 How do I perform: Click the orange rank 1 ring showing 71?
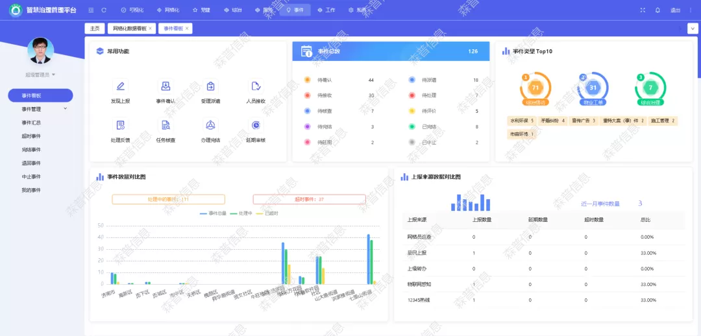click(x=535, y=88)
